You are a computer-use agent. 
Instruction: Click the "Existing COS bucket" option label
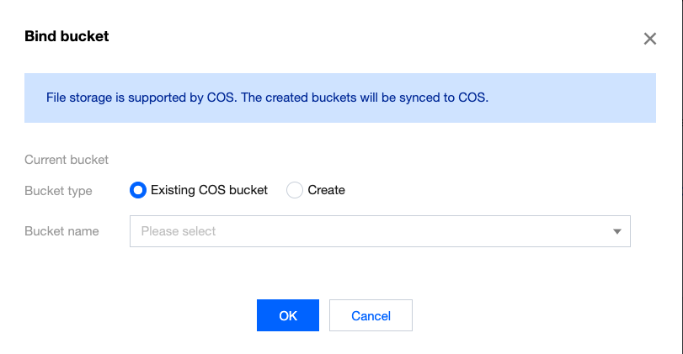tap(209, 190)
